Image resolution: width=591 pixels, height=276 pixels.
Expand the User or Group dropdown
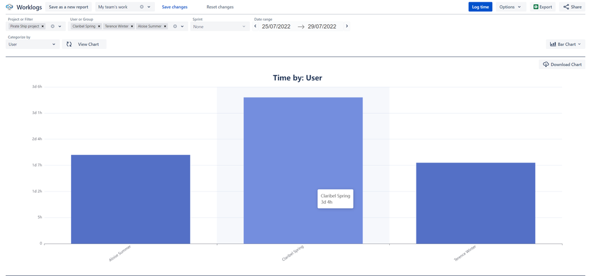pos(182,27)
